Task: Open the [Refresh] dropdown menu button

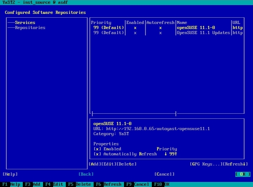Action: (x=235, y=164)
